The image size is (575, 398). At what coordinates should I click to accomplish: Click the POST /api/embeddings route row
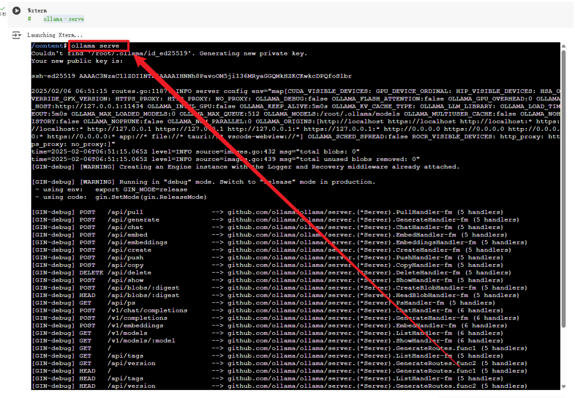[x=280, y=242]
